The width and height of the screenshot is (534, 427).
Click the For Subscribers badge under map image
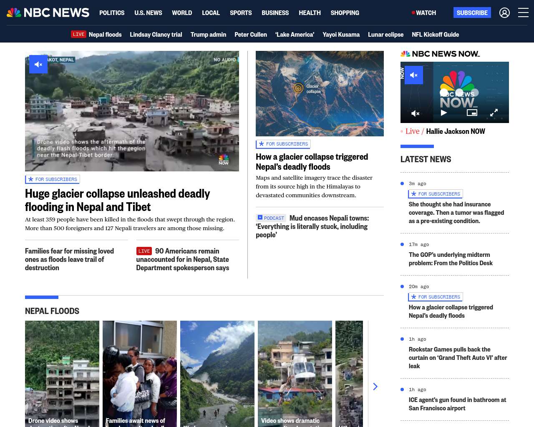coord(283,144)
